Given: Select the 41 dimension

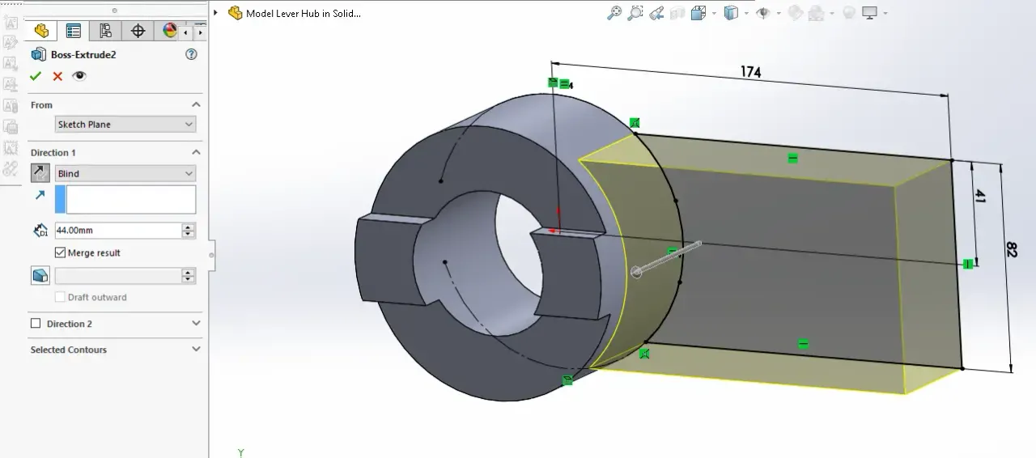Looking at the screenshot, I should [x=979, y=195].
